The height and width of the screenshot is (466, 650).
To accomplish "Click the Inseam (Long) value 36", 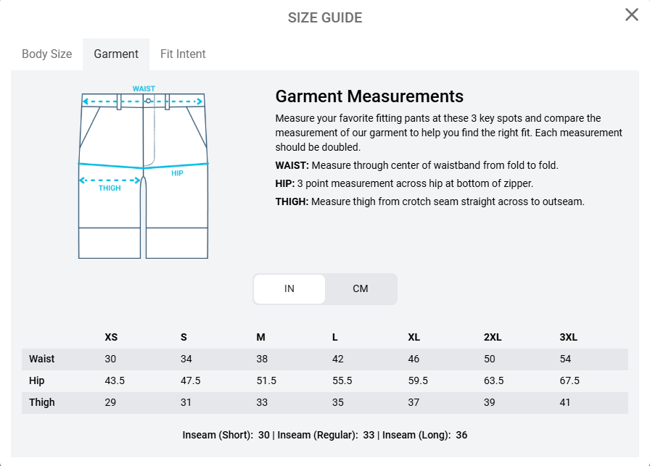I will pos(461,435).
